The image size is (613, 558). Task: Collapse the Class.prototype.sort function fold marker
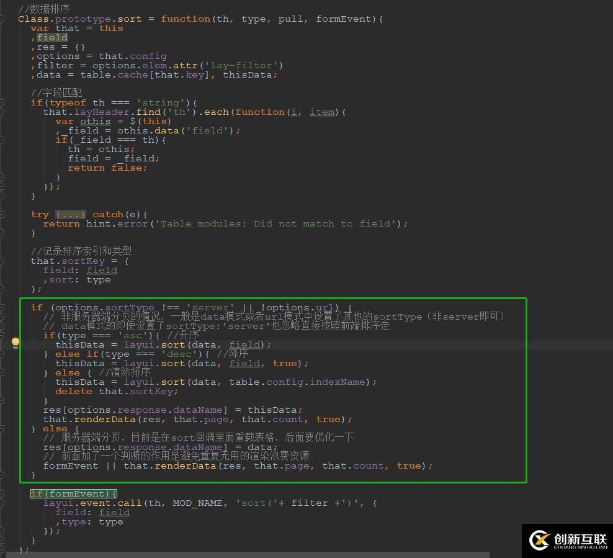click(2, 19)
